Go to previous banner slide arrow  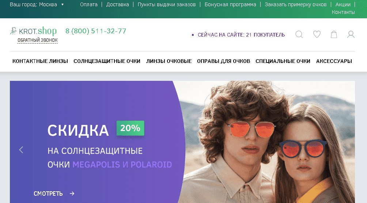click(21, 150)
